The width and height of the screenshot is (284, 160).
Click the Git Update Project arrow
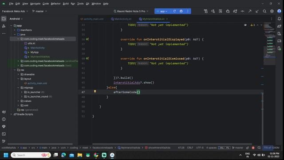coord(257,11)
